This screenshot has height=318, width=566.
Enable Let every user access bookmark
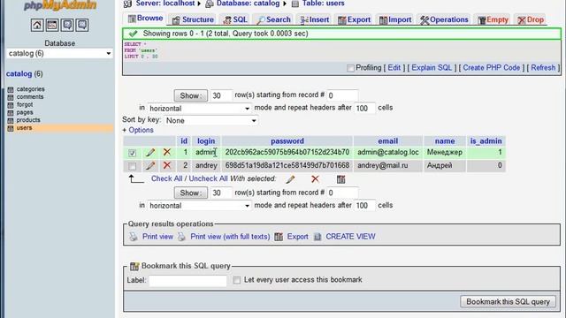click(x=237, y=280)
